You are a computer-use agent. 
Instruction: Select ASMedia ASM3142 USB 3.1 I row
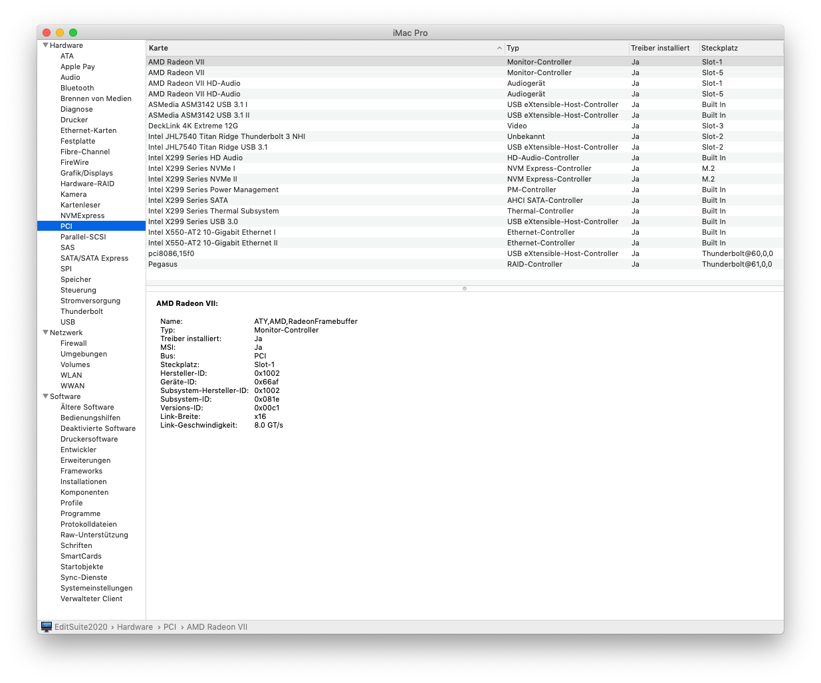tap(465, 104)
